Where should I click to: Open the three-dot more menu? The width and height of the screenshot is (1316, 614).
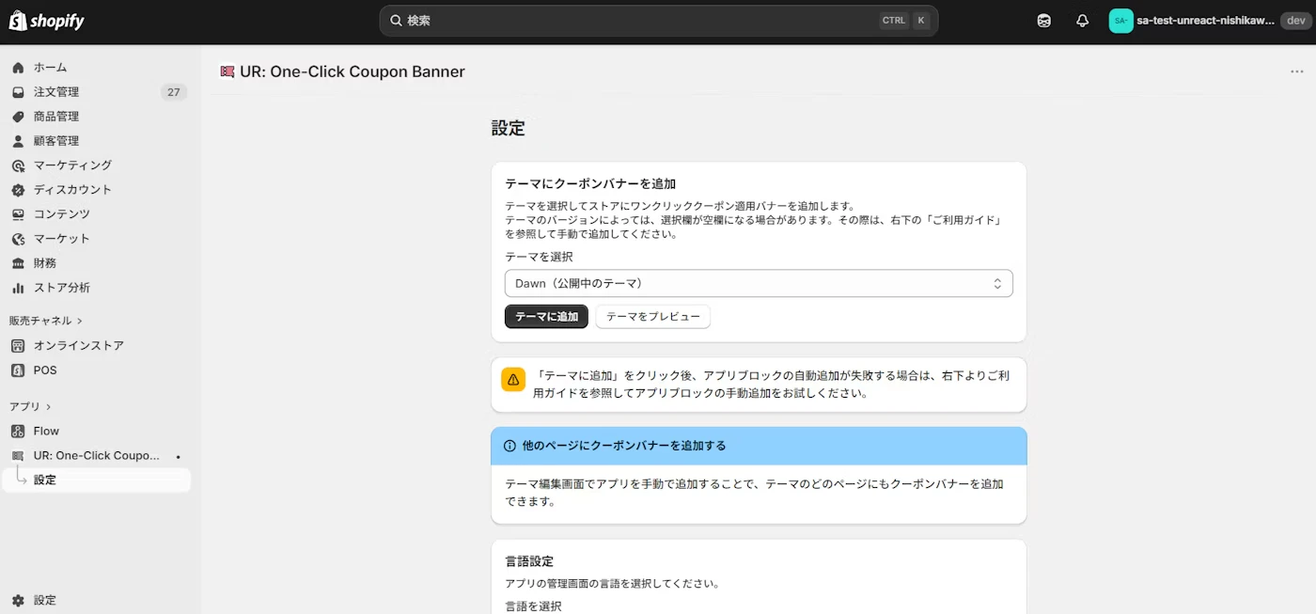click(1297, 71)
